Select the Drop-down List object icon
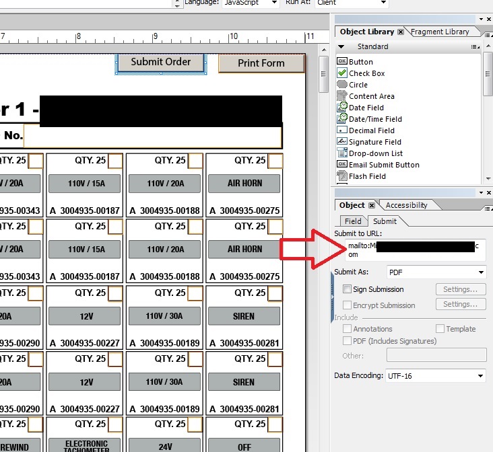The width and height of the screenshot is (493, 452). 341,153
